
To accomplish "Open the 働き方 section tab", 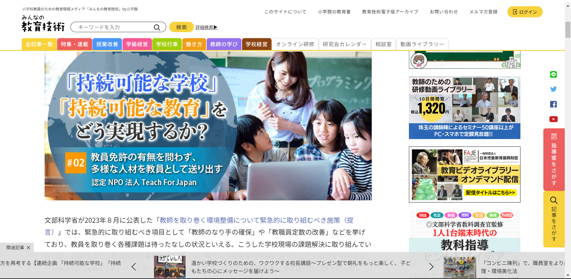I will pos(194,44).
